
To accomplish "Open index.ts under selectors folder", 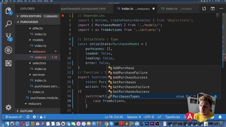I will tap(38, 69).
